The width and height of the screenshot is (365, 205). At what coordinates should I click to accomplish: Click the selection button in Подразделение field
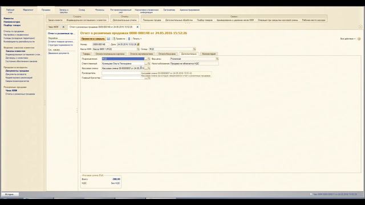tap(146, 59)
